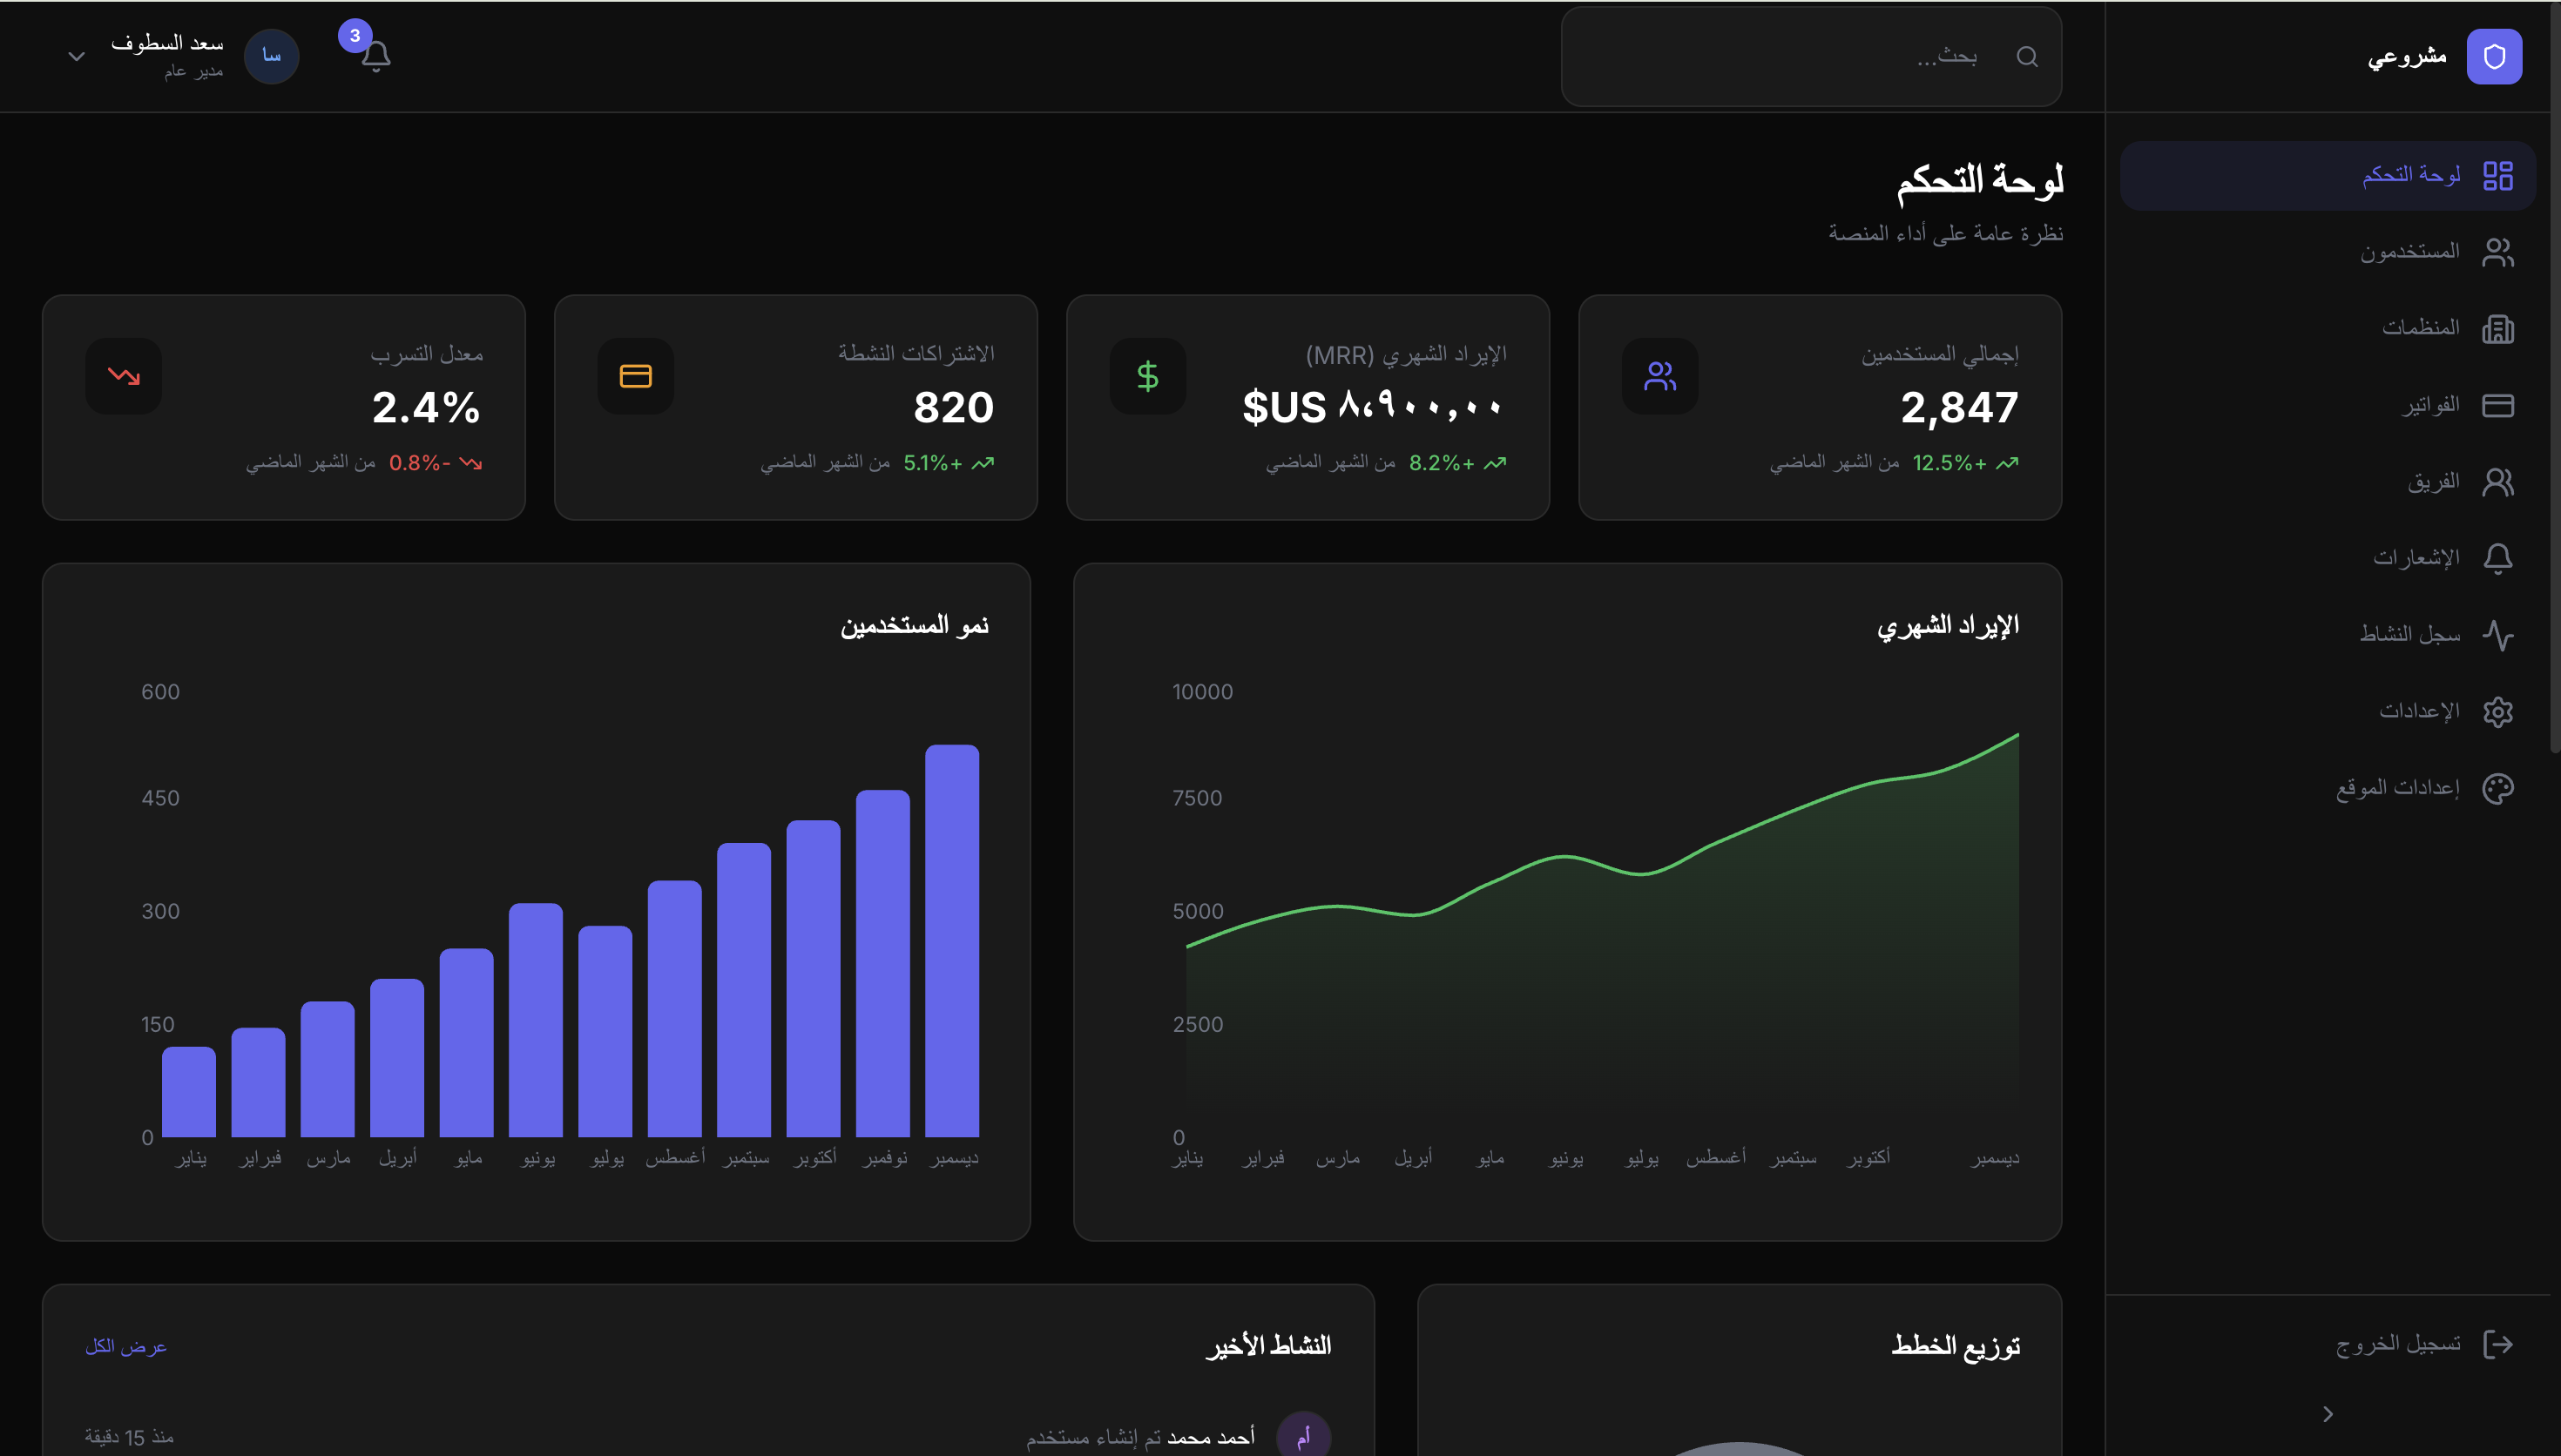2561x1456 pixels.
Task: Click the dollar sign MRR icon
Action: tap(1147, 376)
